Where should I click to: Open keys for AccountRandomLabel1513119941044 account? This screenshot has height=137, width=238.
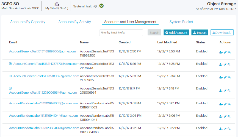click(229, 116)
